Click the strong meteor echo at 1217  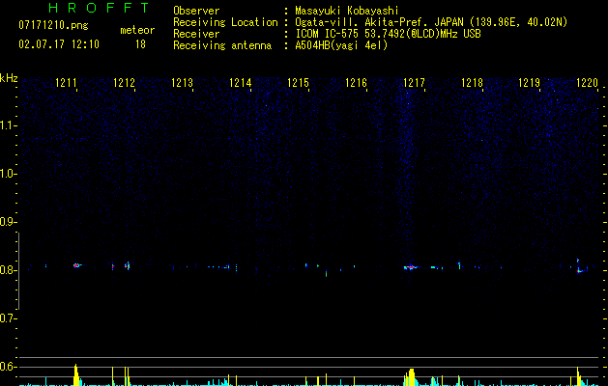tap(410, 267)
